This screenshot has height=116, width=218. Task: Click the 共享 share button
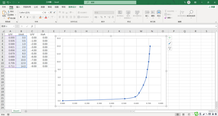212,7
